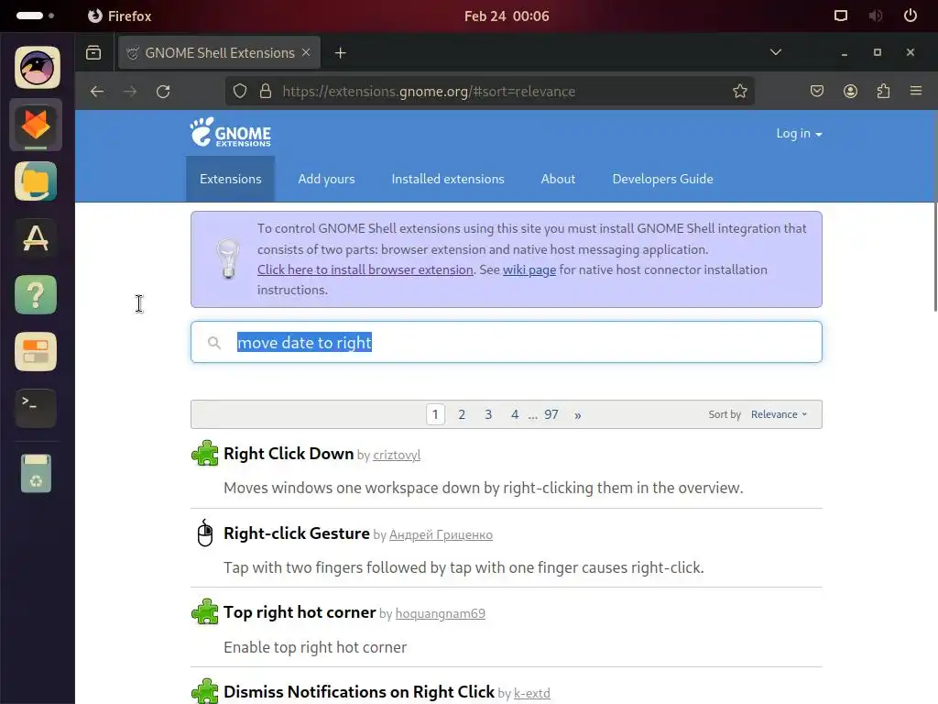Screen dimensions: 938x704
Task: Open author hoquangnam69 profile link
Action: tap(441, 613)
